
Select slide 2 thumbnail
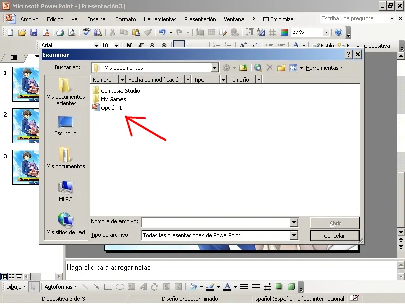pos(26,126)
